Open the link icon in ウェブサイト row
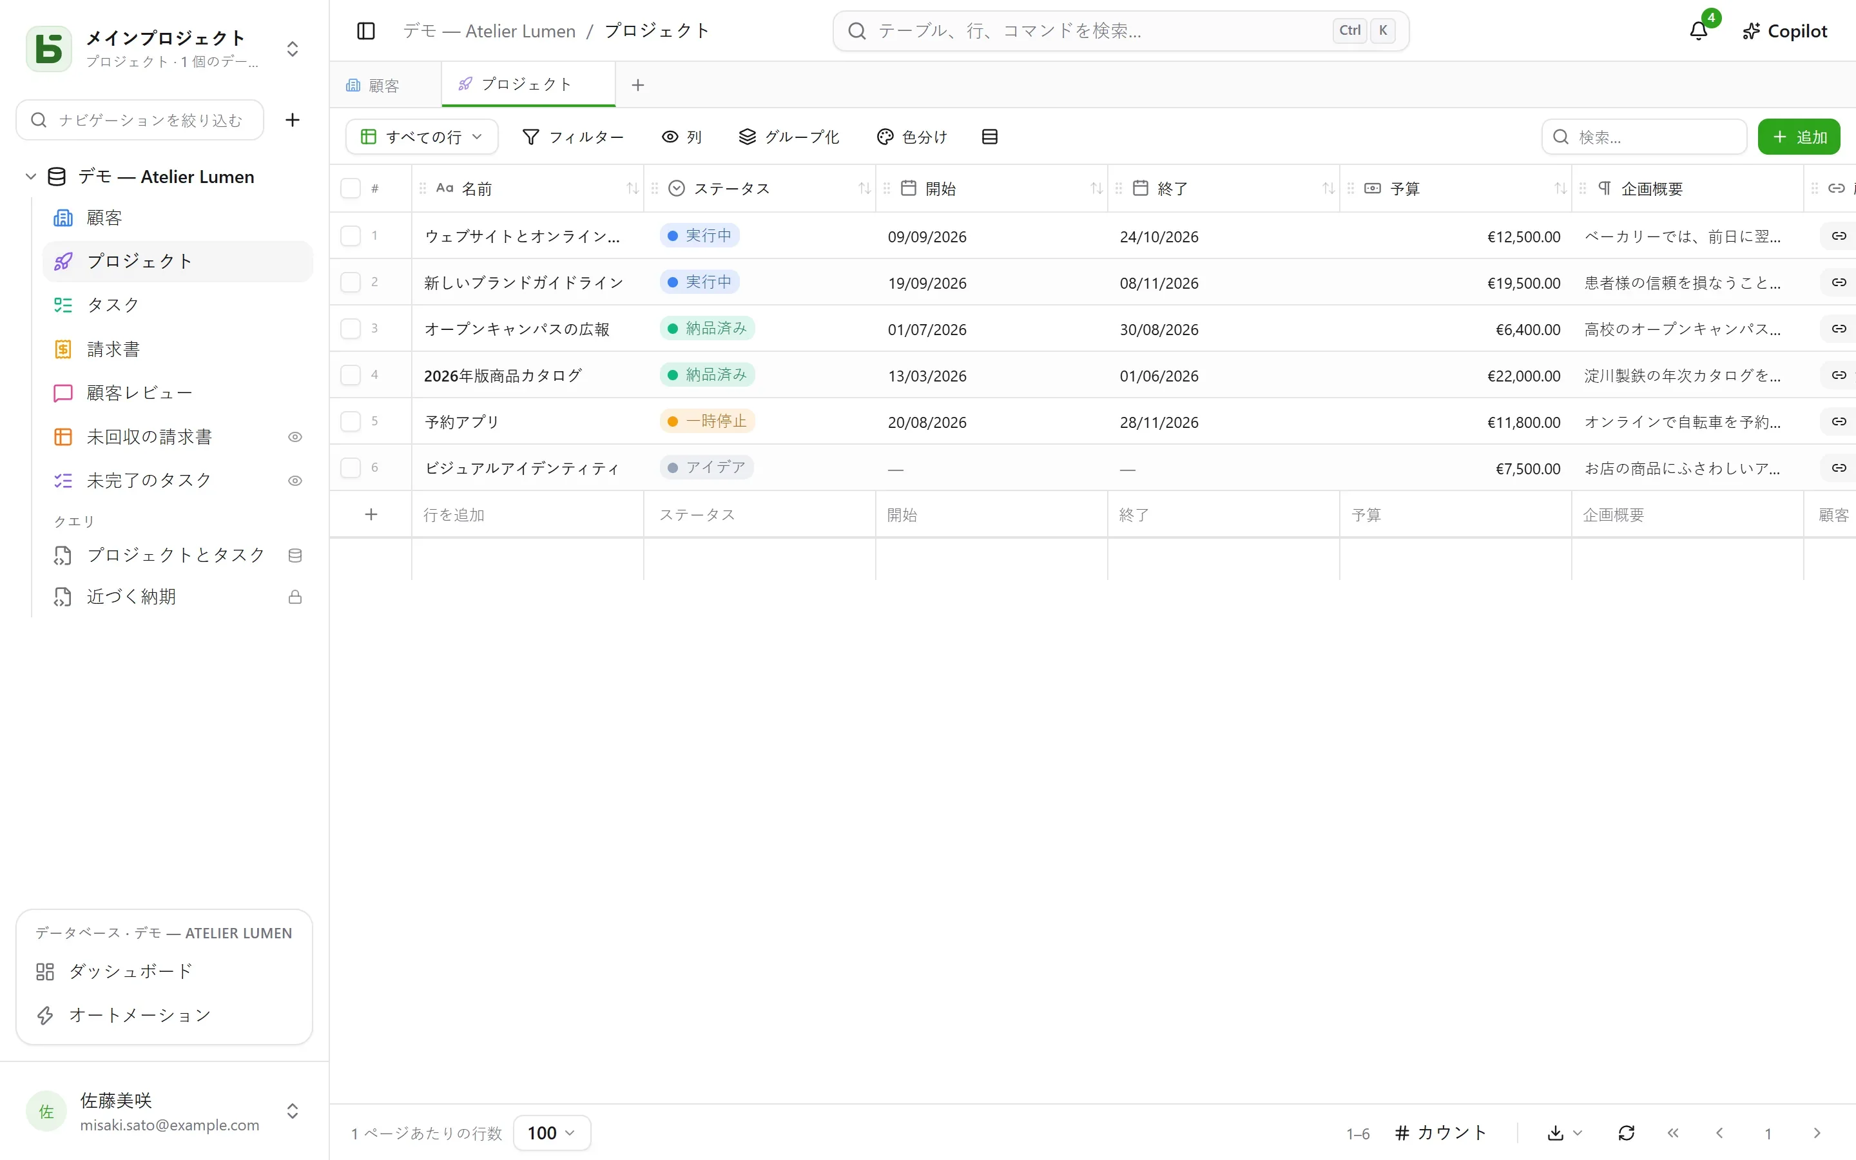 pos(1839,235)
